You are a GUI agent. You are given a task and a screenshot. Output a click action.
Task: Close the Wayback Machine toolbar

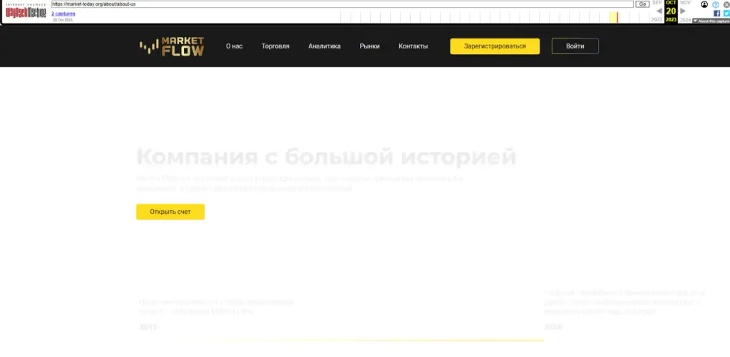[726, 5]
